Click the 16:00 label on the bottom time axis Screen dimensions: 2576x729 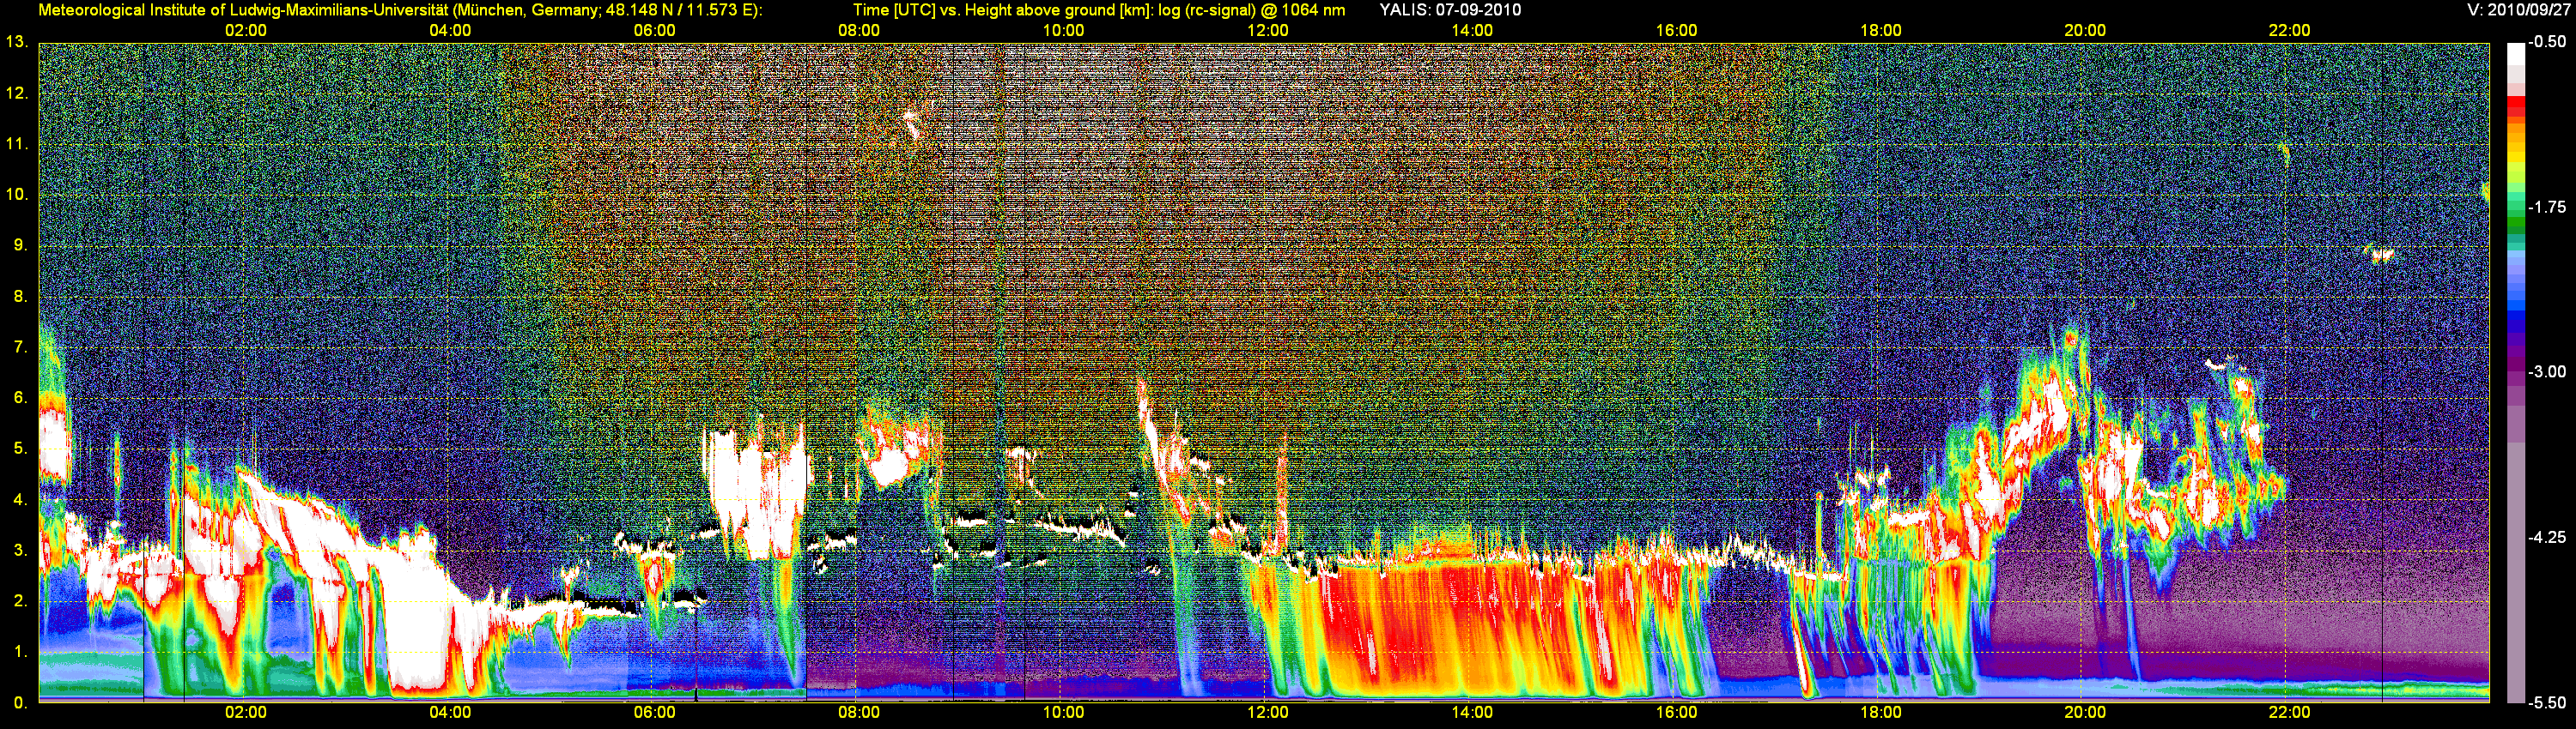click(x=1676, y=713)
